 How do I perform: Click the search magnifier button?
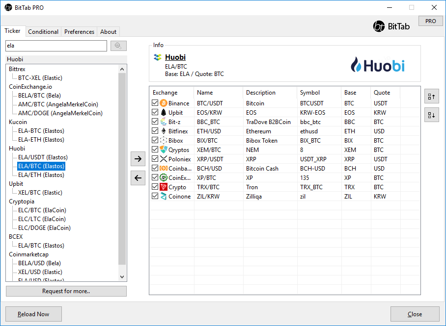point(118,46)
